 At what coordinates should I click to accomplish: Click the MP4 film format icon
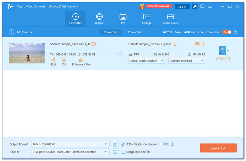click(130, 54)
